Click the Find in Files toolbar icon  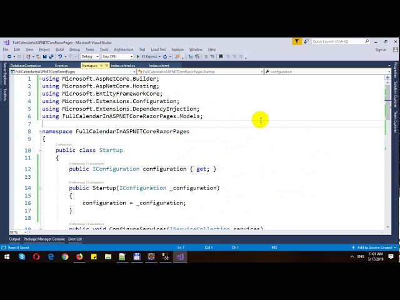(x=177, y=57)
